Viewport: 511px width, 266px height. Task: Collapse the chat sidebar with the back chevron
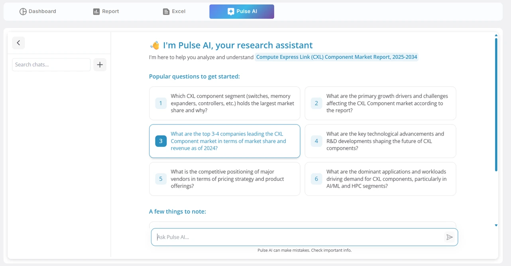click(x=18, y=43)
